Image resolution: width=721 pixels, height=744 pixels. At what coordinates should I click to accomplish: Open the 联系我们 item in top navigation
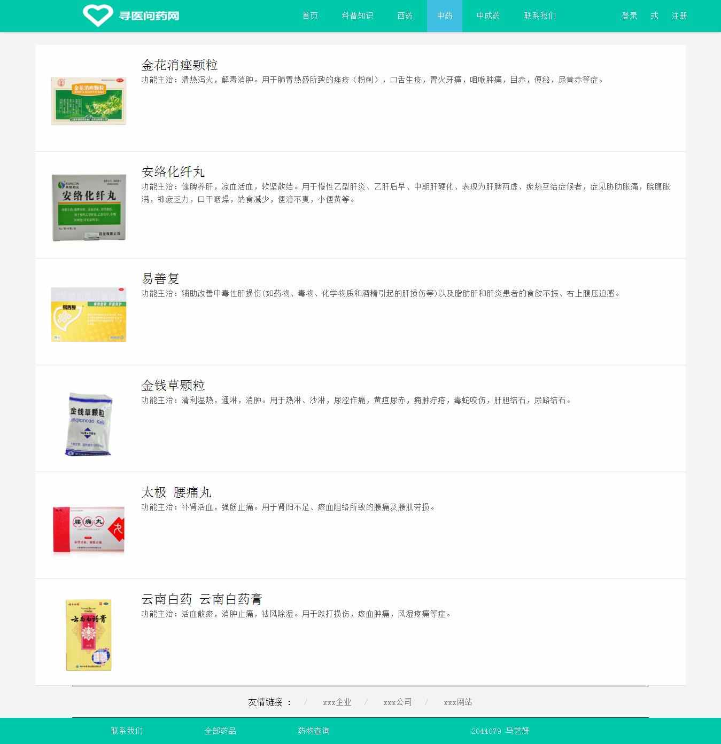pyautogui.click(x=540, y=16)
